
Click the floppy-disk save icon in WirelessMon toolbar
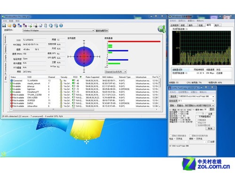[4, 25]
